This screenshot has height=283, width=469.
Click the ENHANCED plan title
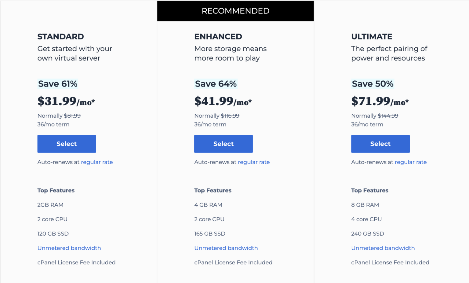click(x=218, y=36)
